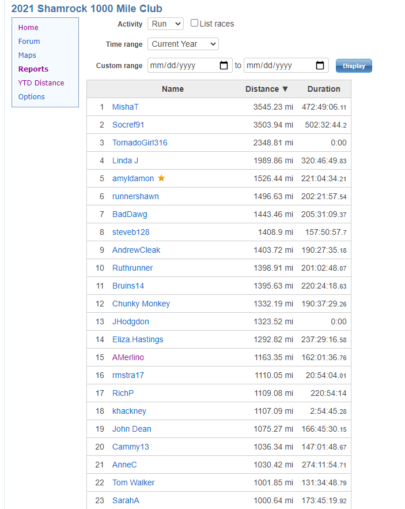Open the Reports menu item in the sidebar

[33, 69]
